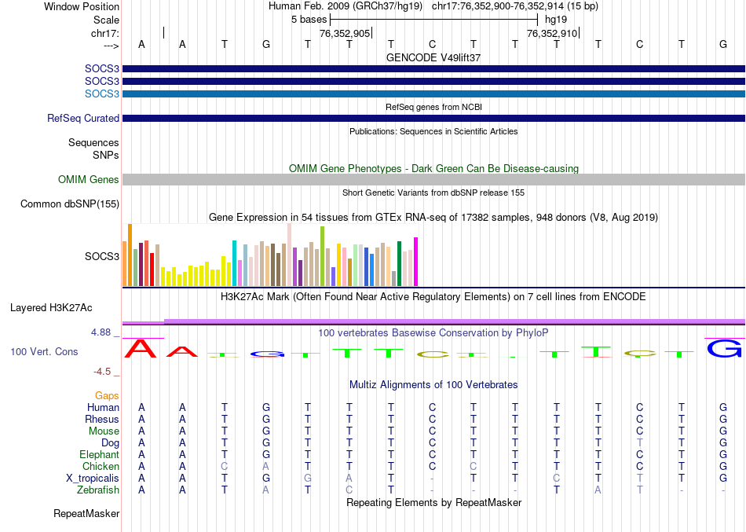Click the large red A in conservation logo
Viewport: 746px width, 532px height.
click(x=141, y=348)
